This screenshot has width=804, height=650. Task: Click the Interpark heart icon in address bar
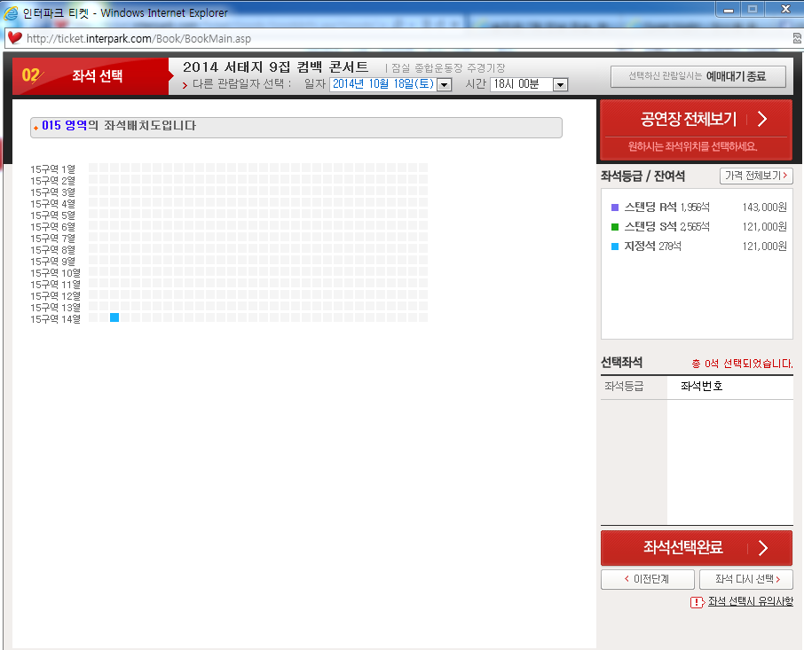coord(15,38)
